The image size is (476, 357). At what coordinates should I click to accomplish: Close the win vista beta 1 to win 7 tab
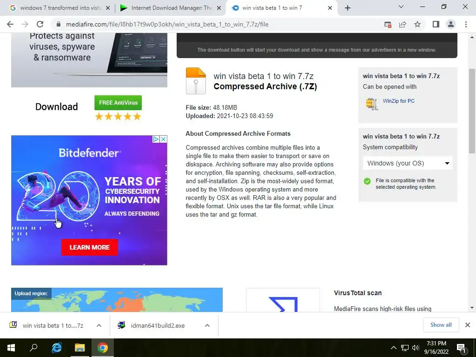coord(330,8)
